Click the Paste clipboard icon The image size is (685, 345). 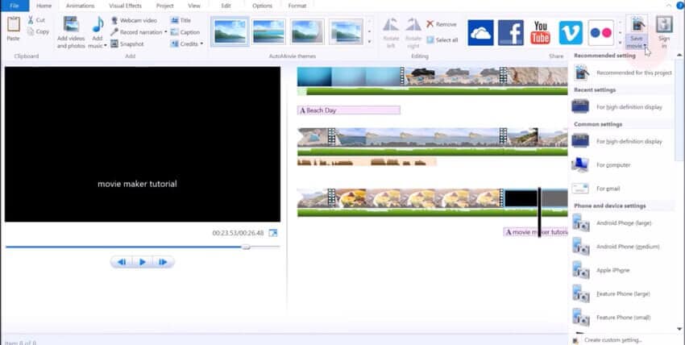13,24
